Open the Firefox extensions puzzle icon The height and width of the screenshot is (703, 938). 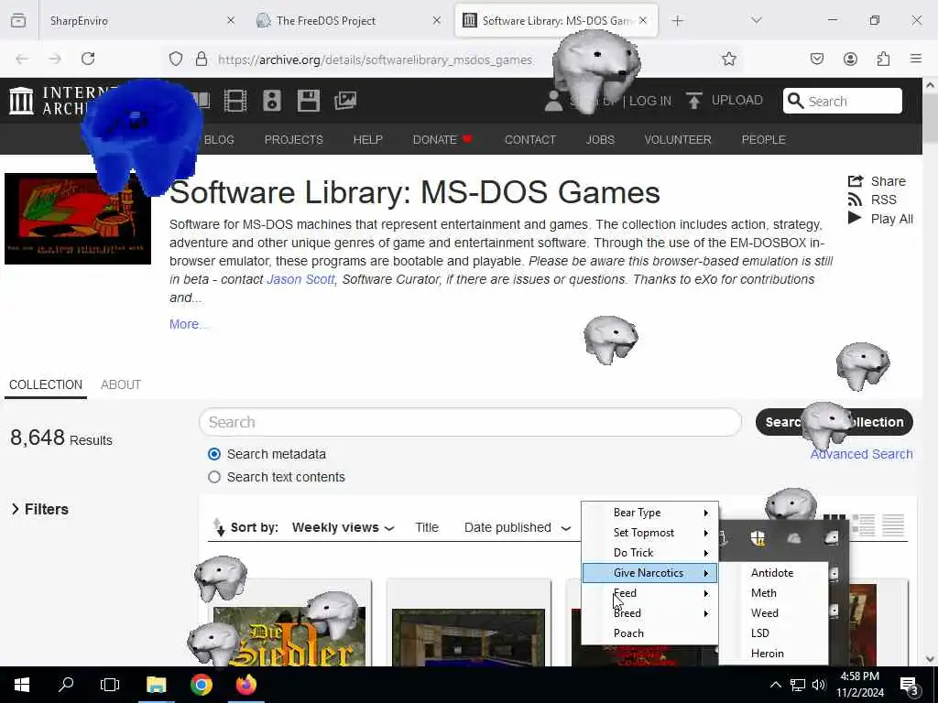tap(883, 59)
